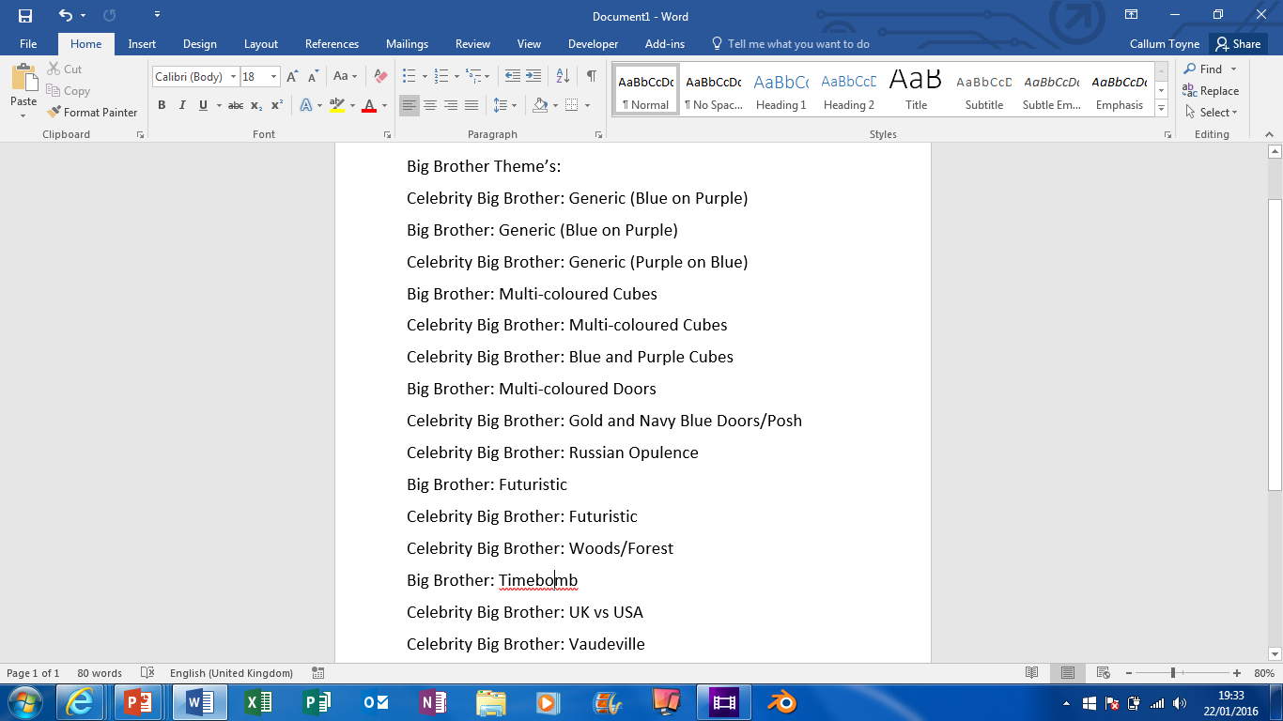Undo the last action
This screenshot has width=1283, height=721.
tap(65, 16)
